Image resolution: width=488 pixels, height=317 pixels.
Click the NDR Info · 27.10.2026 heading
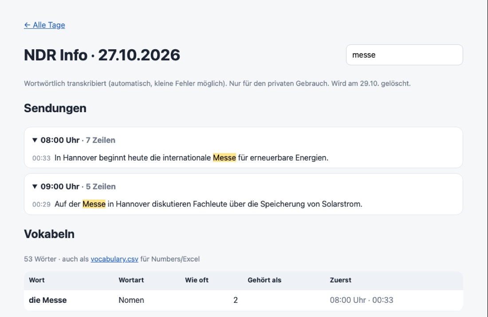(x=102, y=55)
